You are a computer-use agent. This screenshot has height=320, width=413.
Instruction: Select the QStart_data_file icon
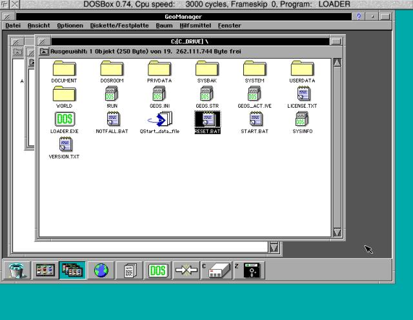(159, 119)
